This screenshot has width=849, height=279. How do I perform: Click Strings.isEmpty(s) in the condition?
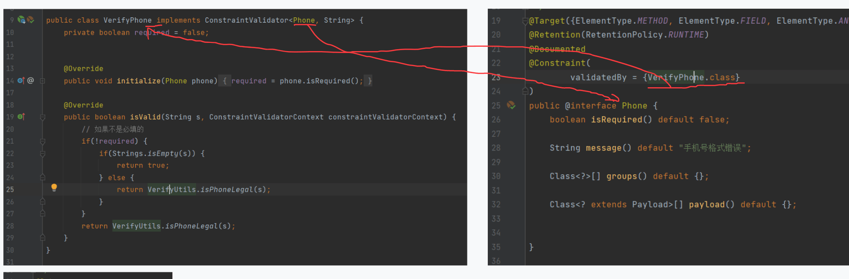(154, 154)
